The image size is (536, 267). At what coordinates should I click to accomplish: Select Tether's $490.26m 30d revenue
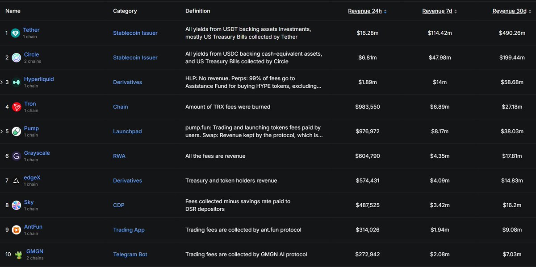(512, 33)
